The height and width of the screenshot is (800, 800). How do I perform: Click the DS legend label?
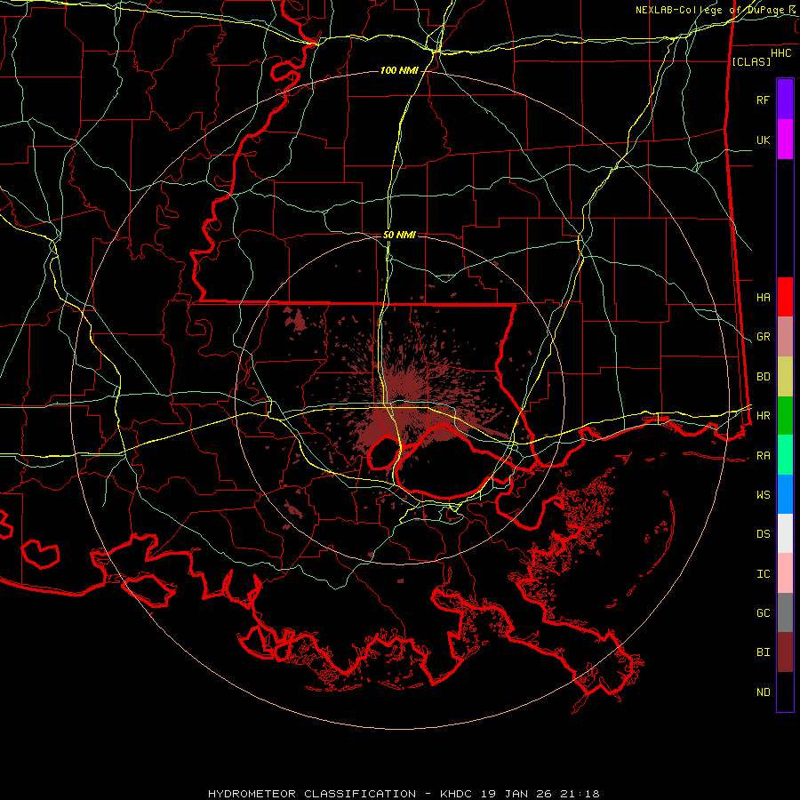(x=764, y=533)
